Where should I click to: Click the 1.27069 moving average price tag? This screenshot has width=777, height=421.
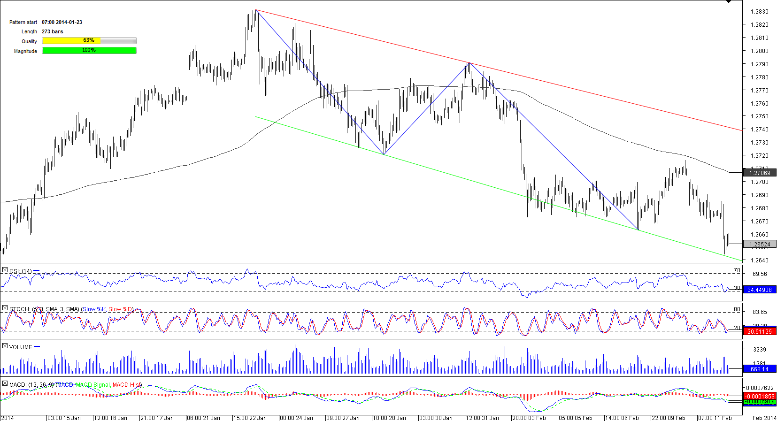click(760, 173)
